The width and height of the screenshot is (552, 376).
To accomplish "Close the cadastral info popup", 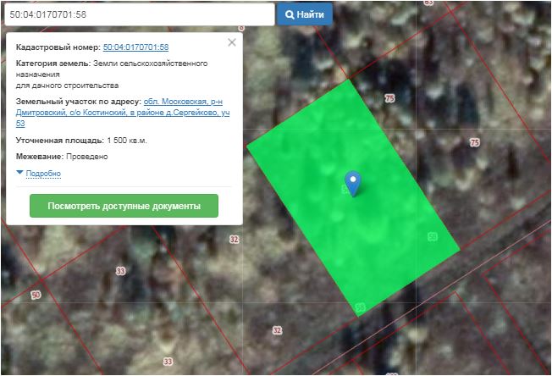I will point(232,42).
